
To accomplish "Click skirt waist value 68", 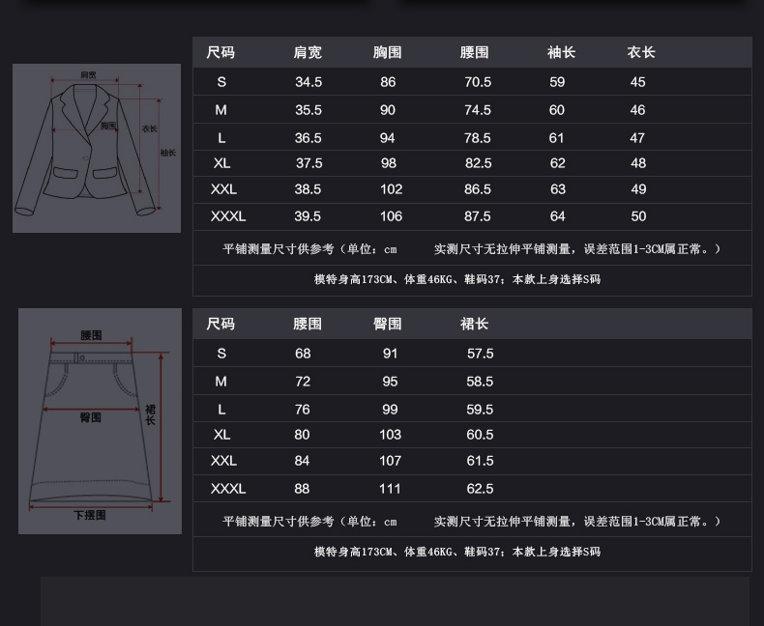I will [x=303, y=354].
